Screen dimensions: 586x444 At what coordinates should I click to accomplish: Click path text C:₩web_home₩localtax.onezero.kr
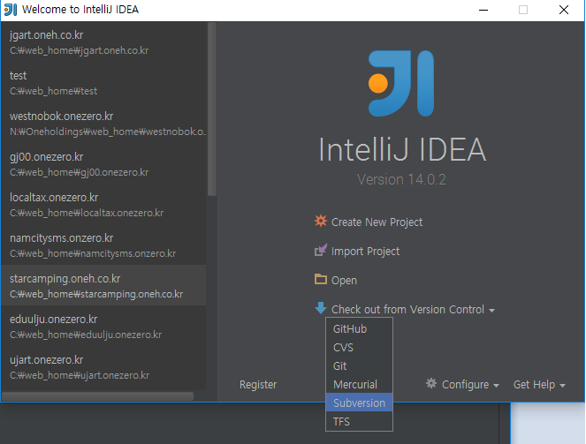coord(87,213)
